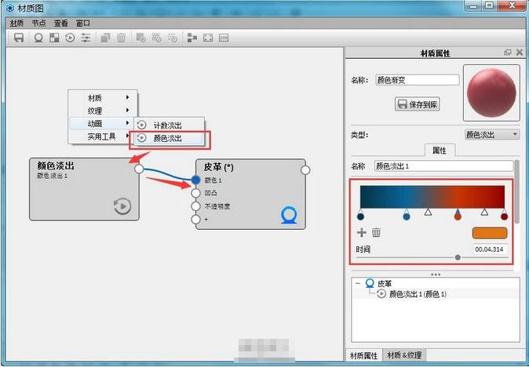Screen dimensions: 529x367
Task: Collapse the 皮革 tree node
Action: [x=359, y=283]
